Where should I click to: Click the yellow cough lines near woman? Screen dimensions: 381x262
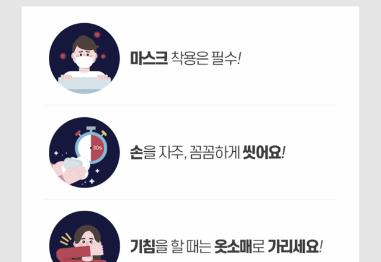pyautogui.click(x=65, y=239)
